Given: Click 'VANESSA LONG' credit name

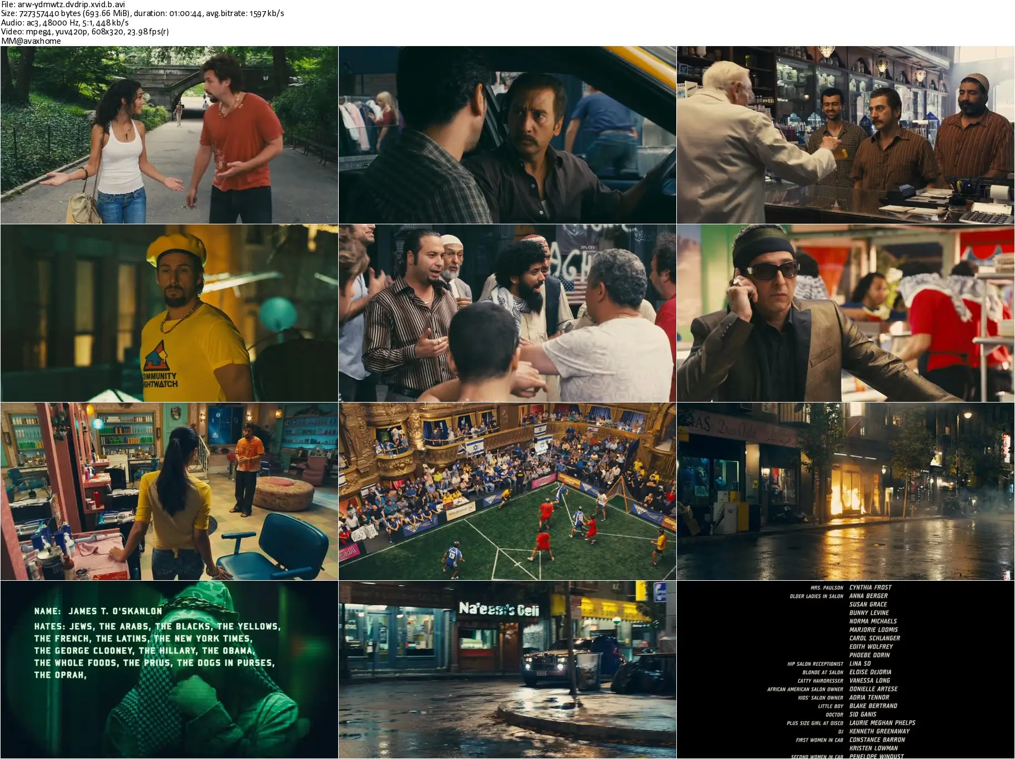Looking at the screenshot, I should pyautogui.click(x=870, y=681).
